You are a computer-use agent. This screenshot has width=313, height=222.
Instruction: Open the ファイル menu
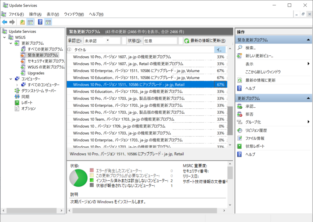point(16,14)
